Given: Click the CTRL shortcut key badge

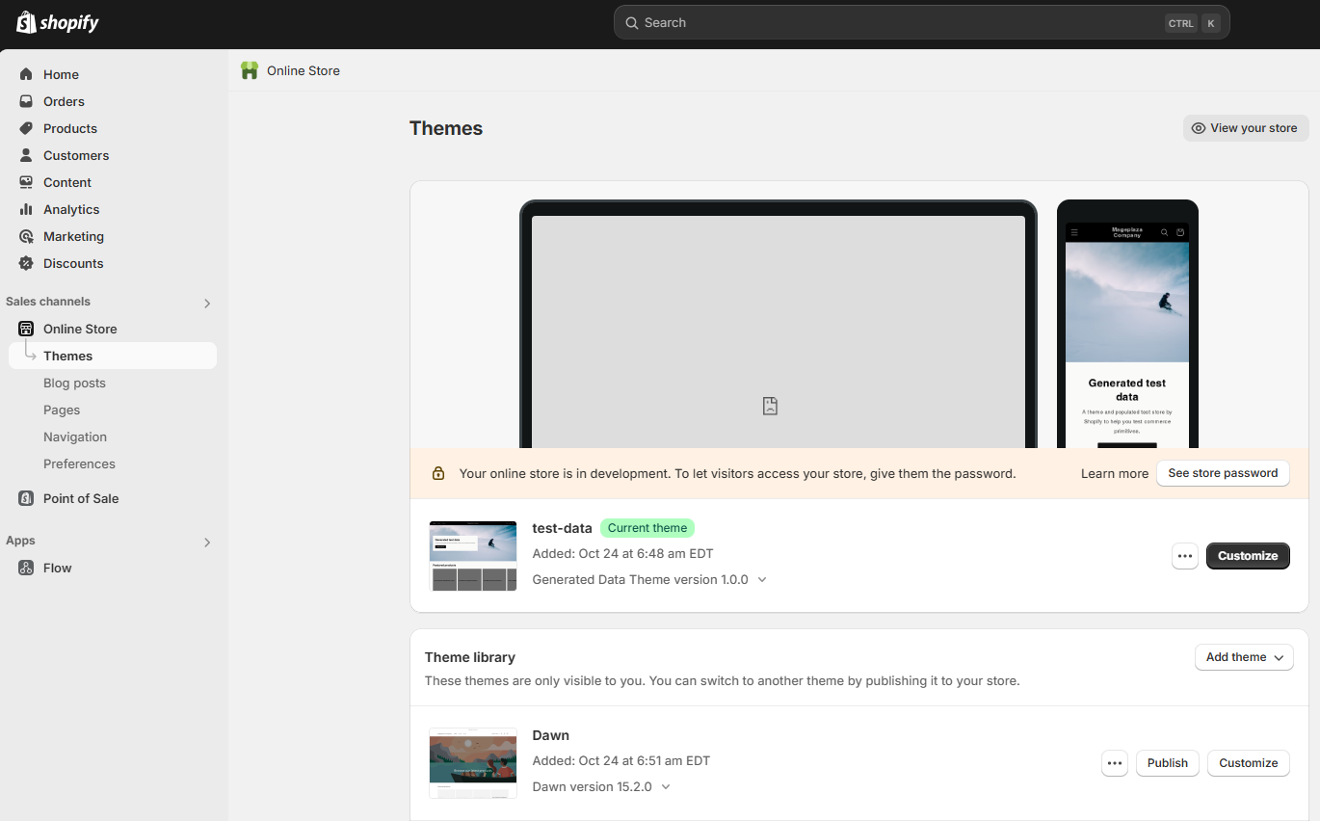Looking at the screenshot, I should (1180, 23).
